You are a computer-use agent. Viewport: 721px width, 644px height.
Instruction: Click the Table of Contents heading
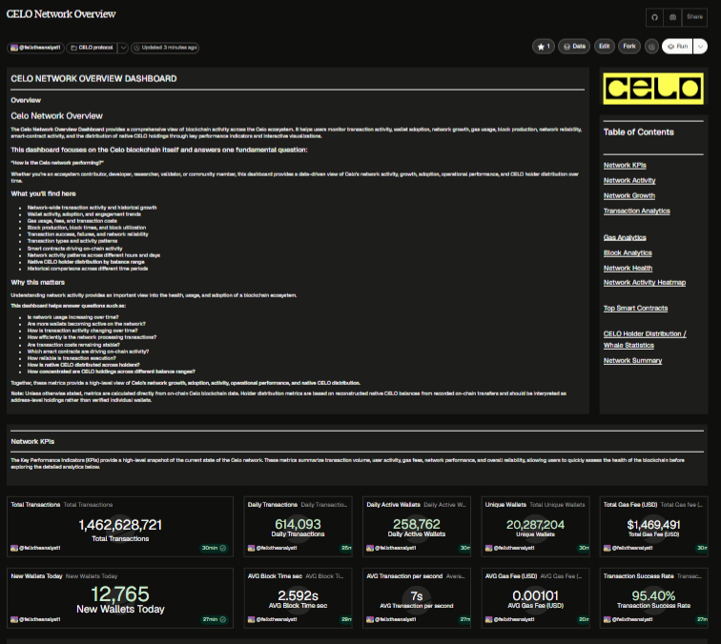(638, 132)
